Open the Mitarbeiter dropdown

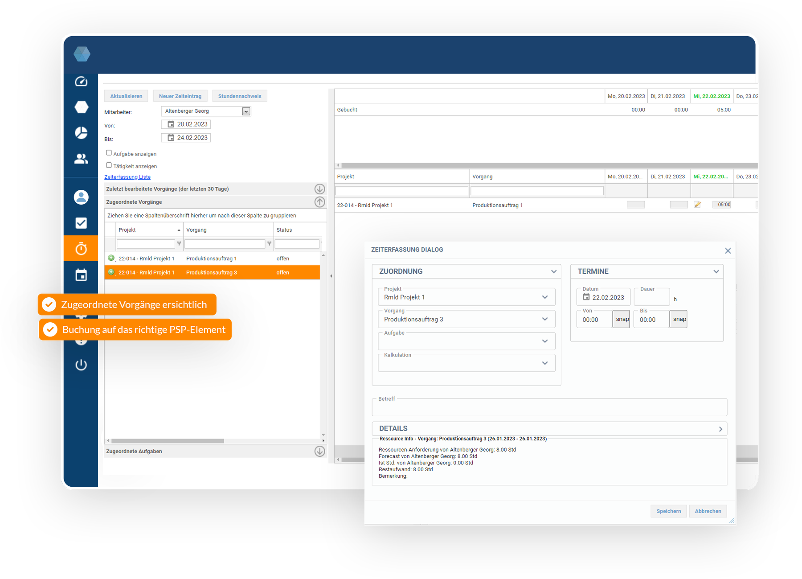(246, 111)
